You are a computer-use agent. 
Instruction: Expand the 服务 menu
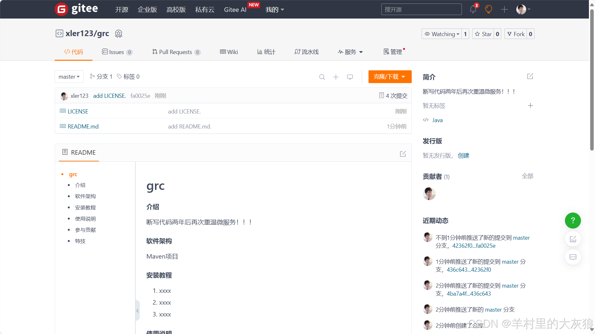350,52
